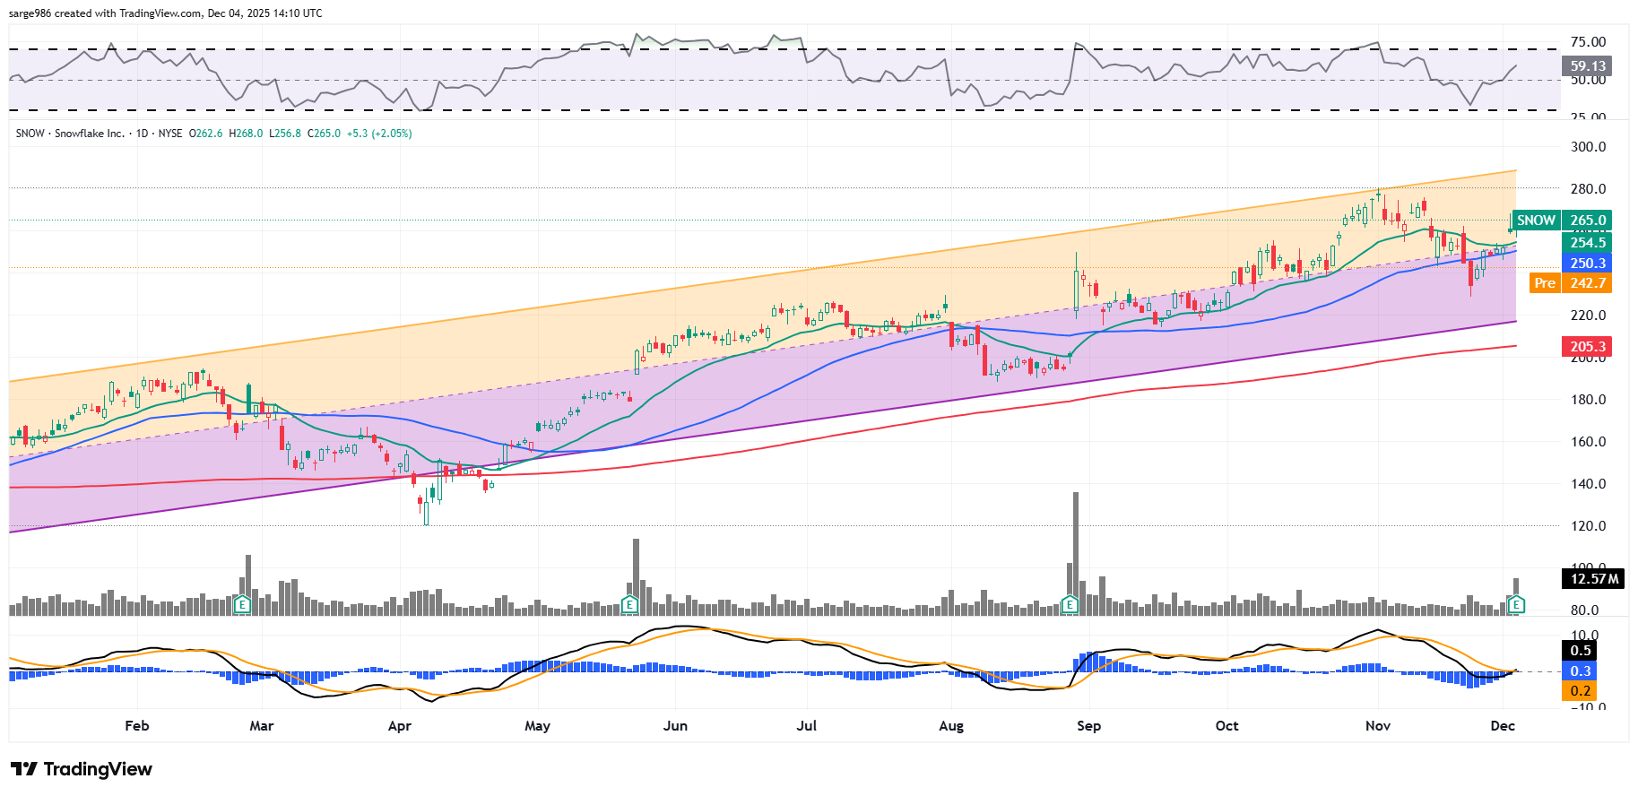
Task: Click the Sep label on time axis
Action: (1088, 726)
